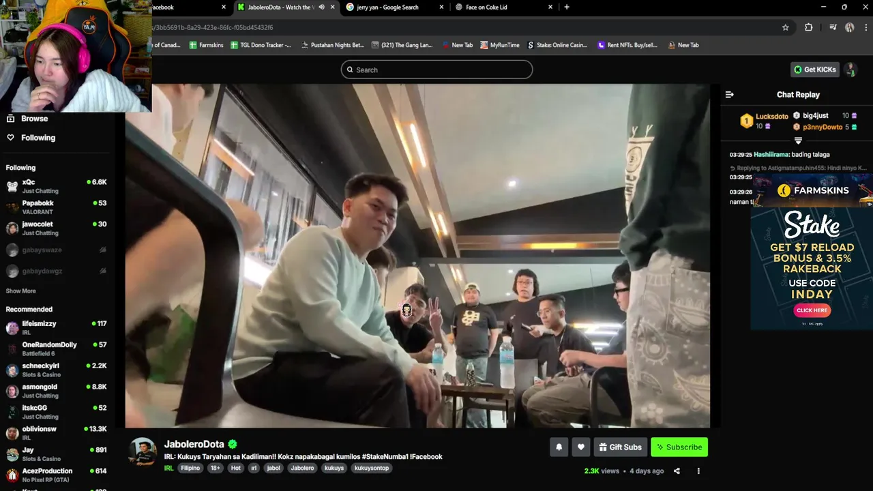Open the MyRunTime bookmark
This screenshot has width=873, height=491.
click(500, 45)
